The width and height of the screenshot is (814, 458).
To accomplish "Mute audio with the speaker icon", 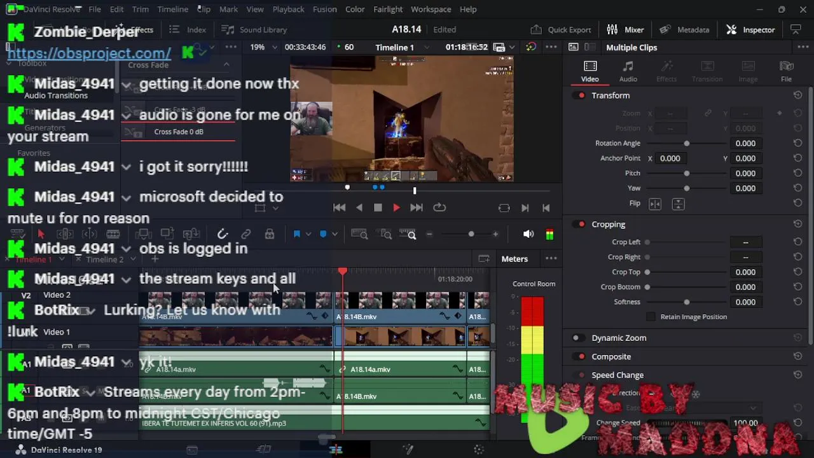I will pyautogui.click(x=528, y=234).
